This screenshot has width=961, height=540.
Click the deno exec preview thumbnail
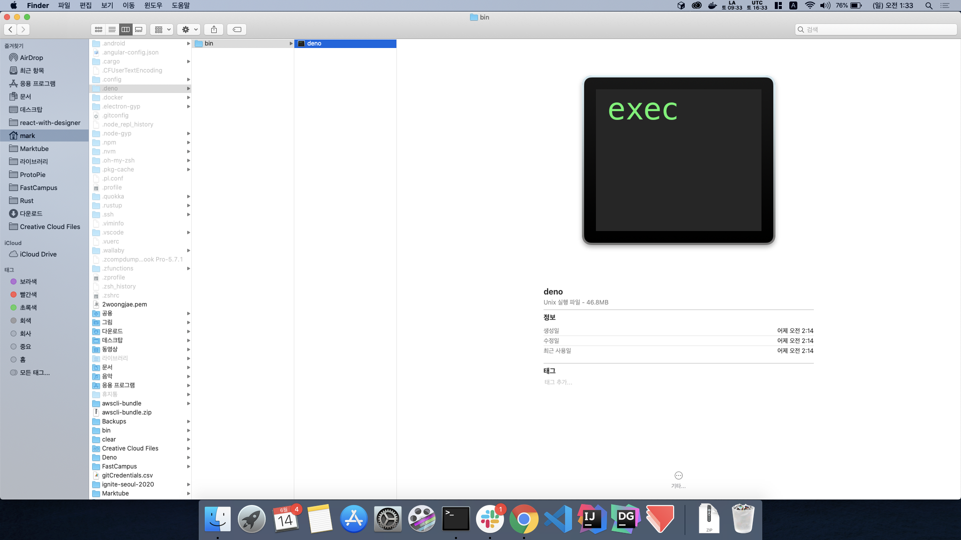coord(678,160)
